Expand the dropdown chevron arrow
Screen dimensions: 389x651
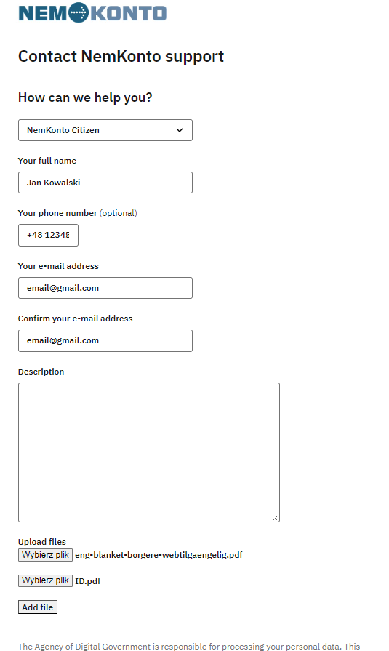pyautogui.click(x=180, y=130)
